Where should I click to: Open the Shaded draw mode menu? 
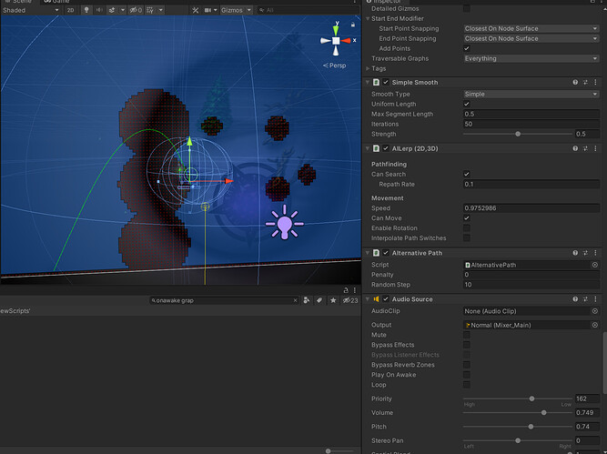click(31, 10)
